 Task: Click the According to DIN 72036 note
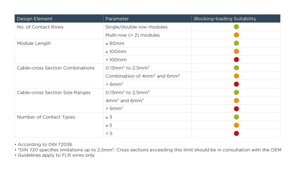45,144
